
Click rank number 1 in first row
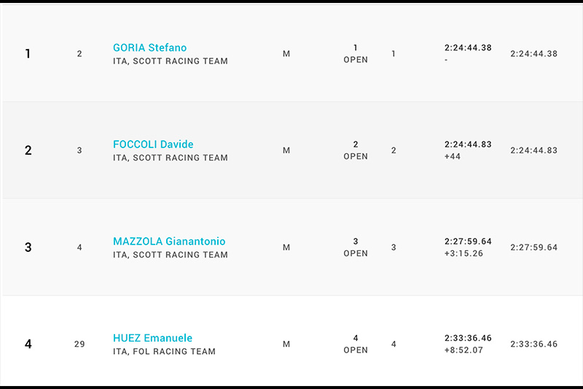click(x=28, y=54)
